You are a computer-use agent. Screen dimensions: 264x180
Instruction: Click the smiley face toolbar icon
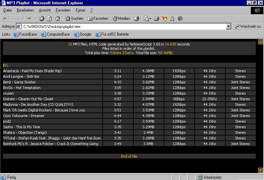click(164, 18)
